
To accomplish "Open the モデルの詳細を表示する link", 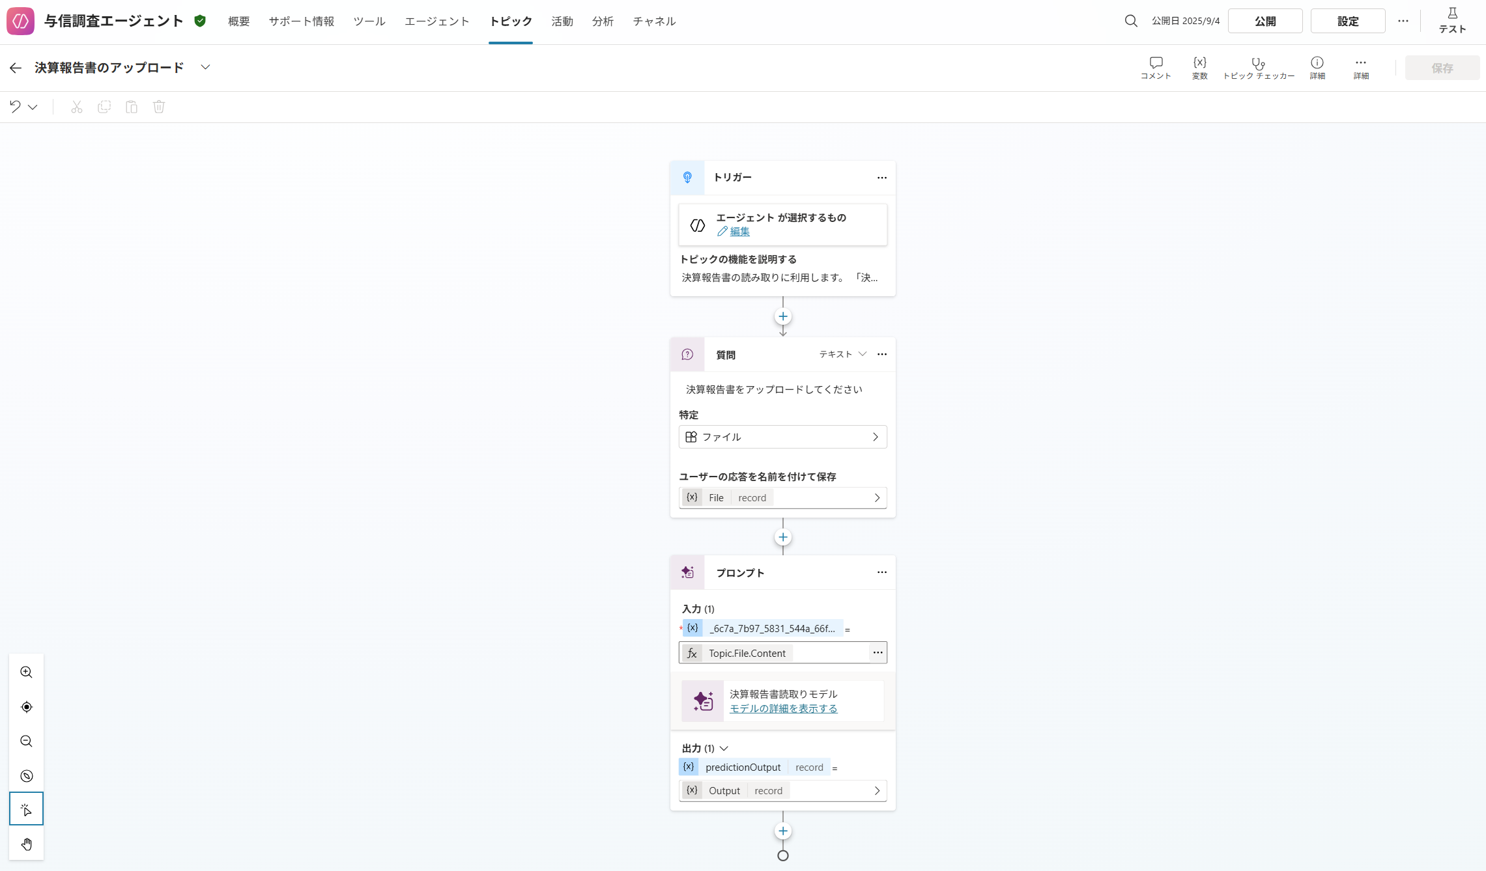I will pyautogui.click(x=783, y=708).
